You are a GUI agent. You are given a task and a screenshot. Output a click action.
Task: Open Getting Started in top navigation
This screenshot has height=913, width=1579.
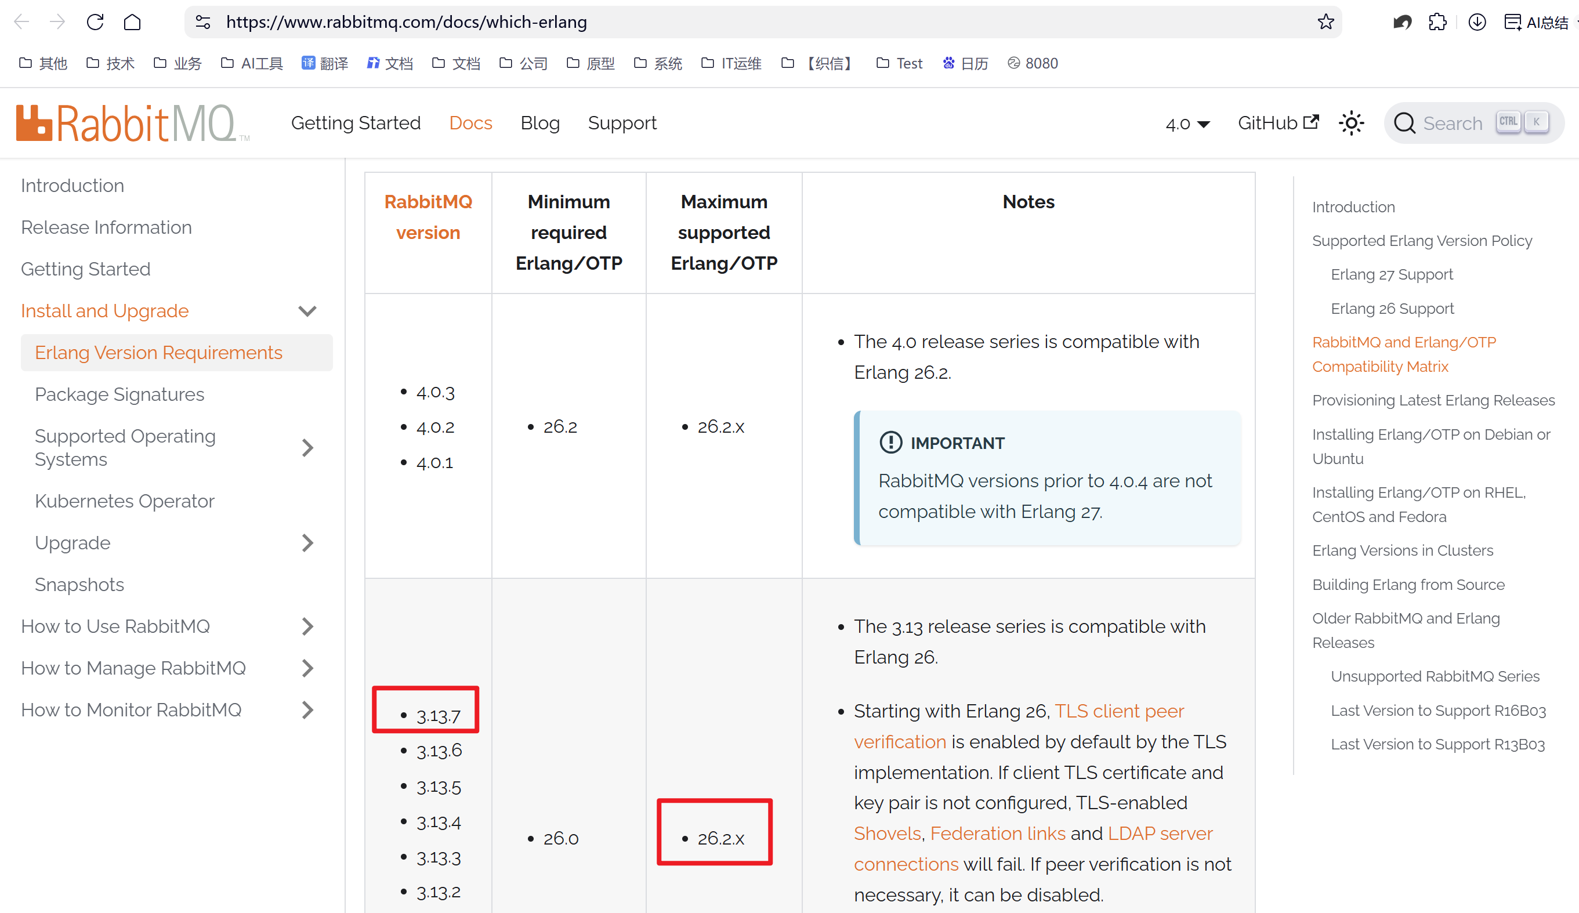(356, 123)
